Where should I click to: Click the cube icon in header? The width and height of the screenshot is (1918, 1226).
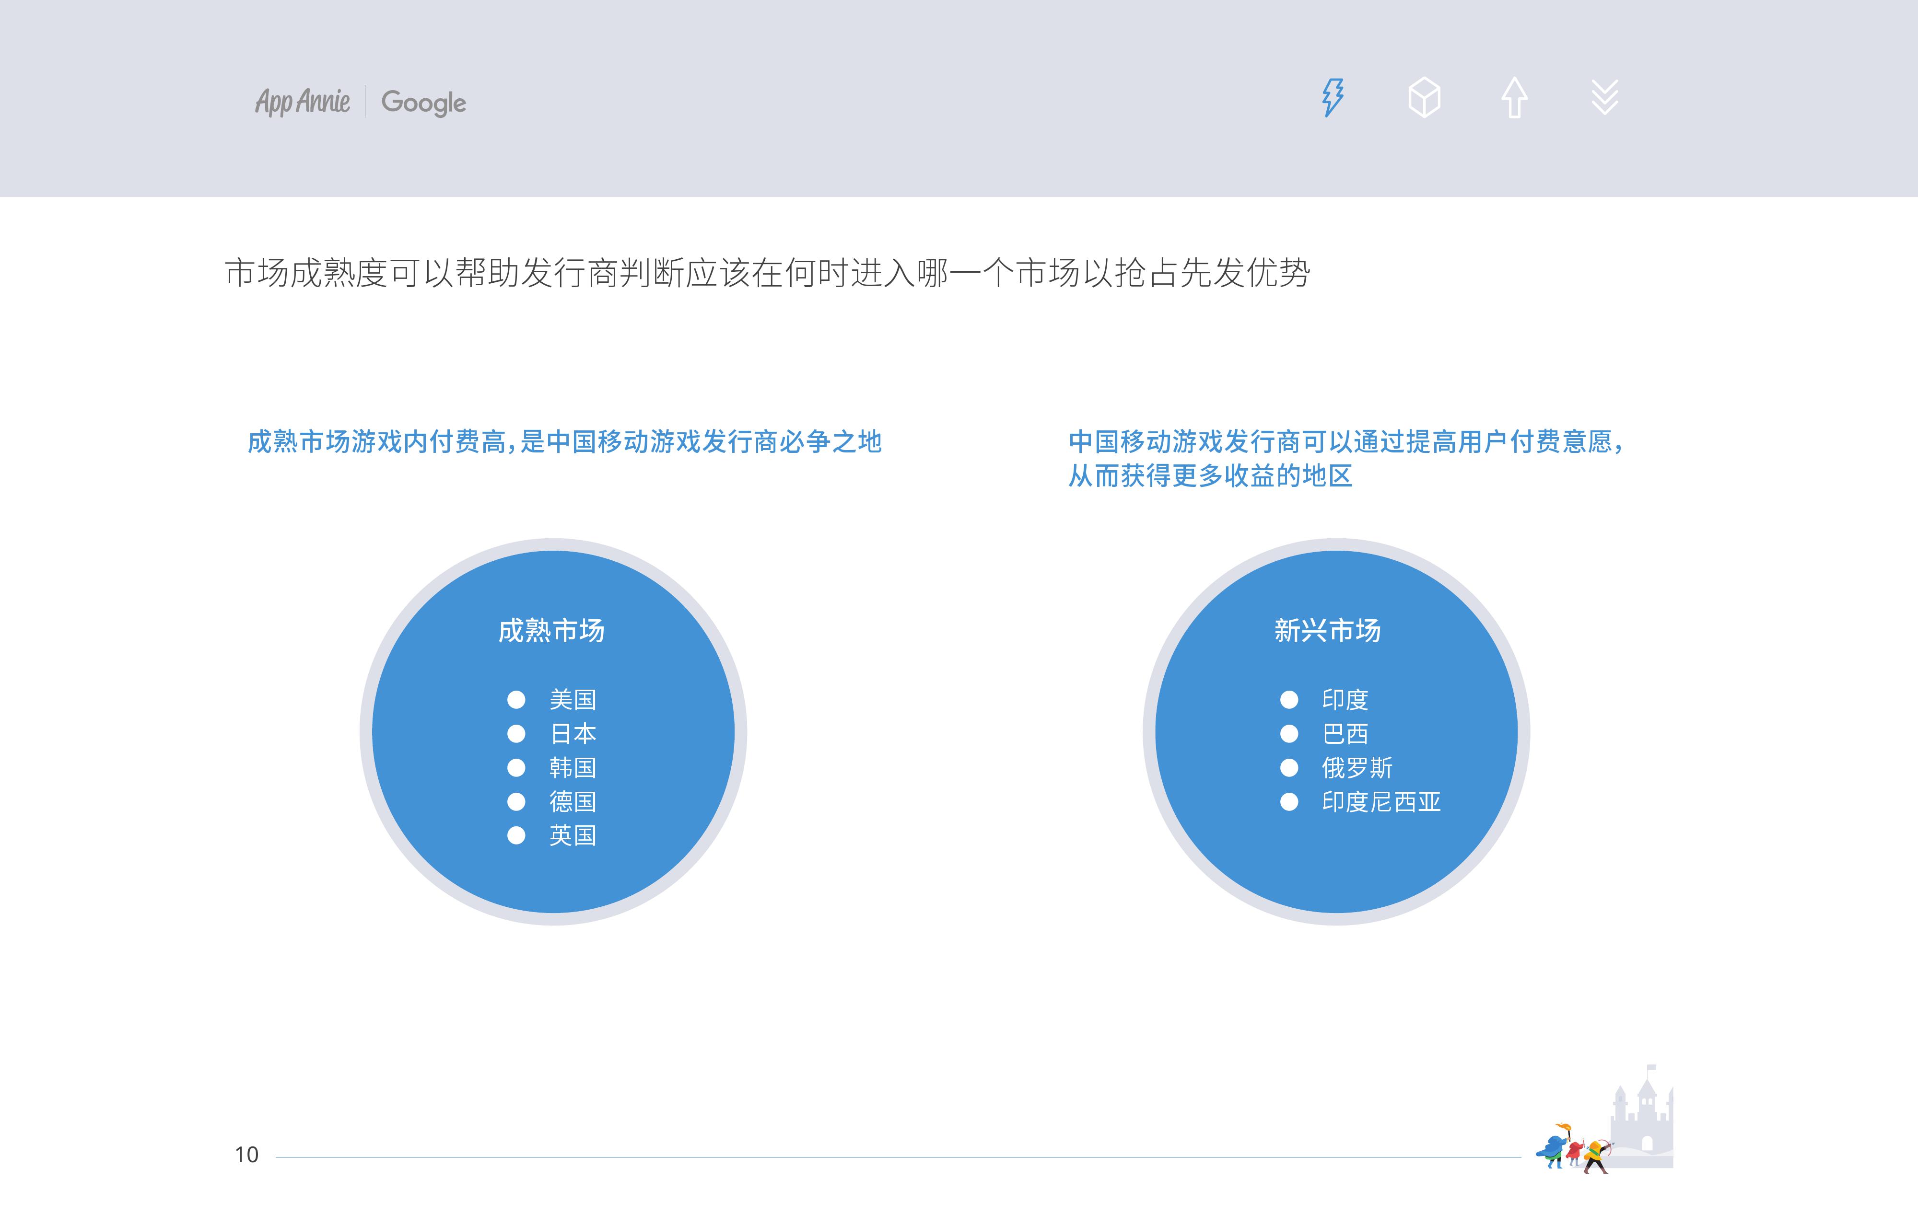coord(1424,98)
